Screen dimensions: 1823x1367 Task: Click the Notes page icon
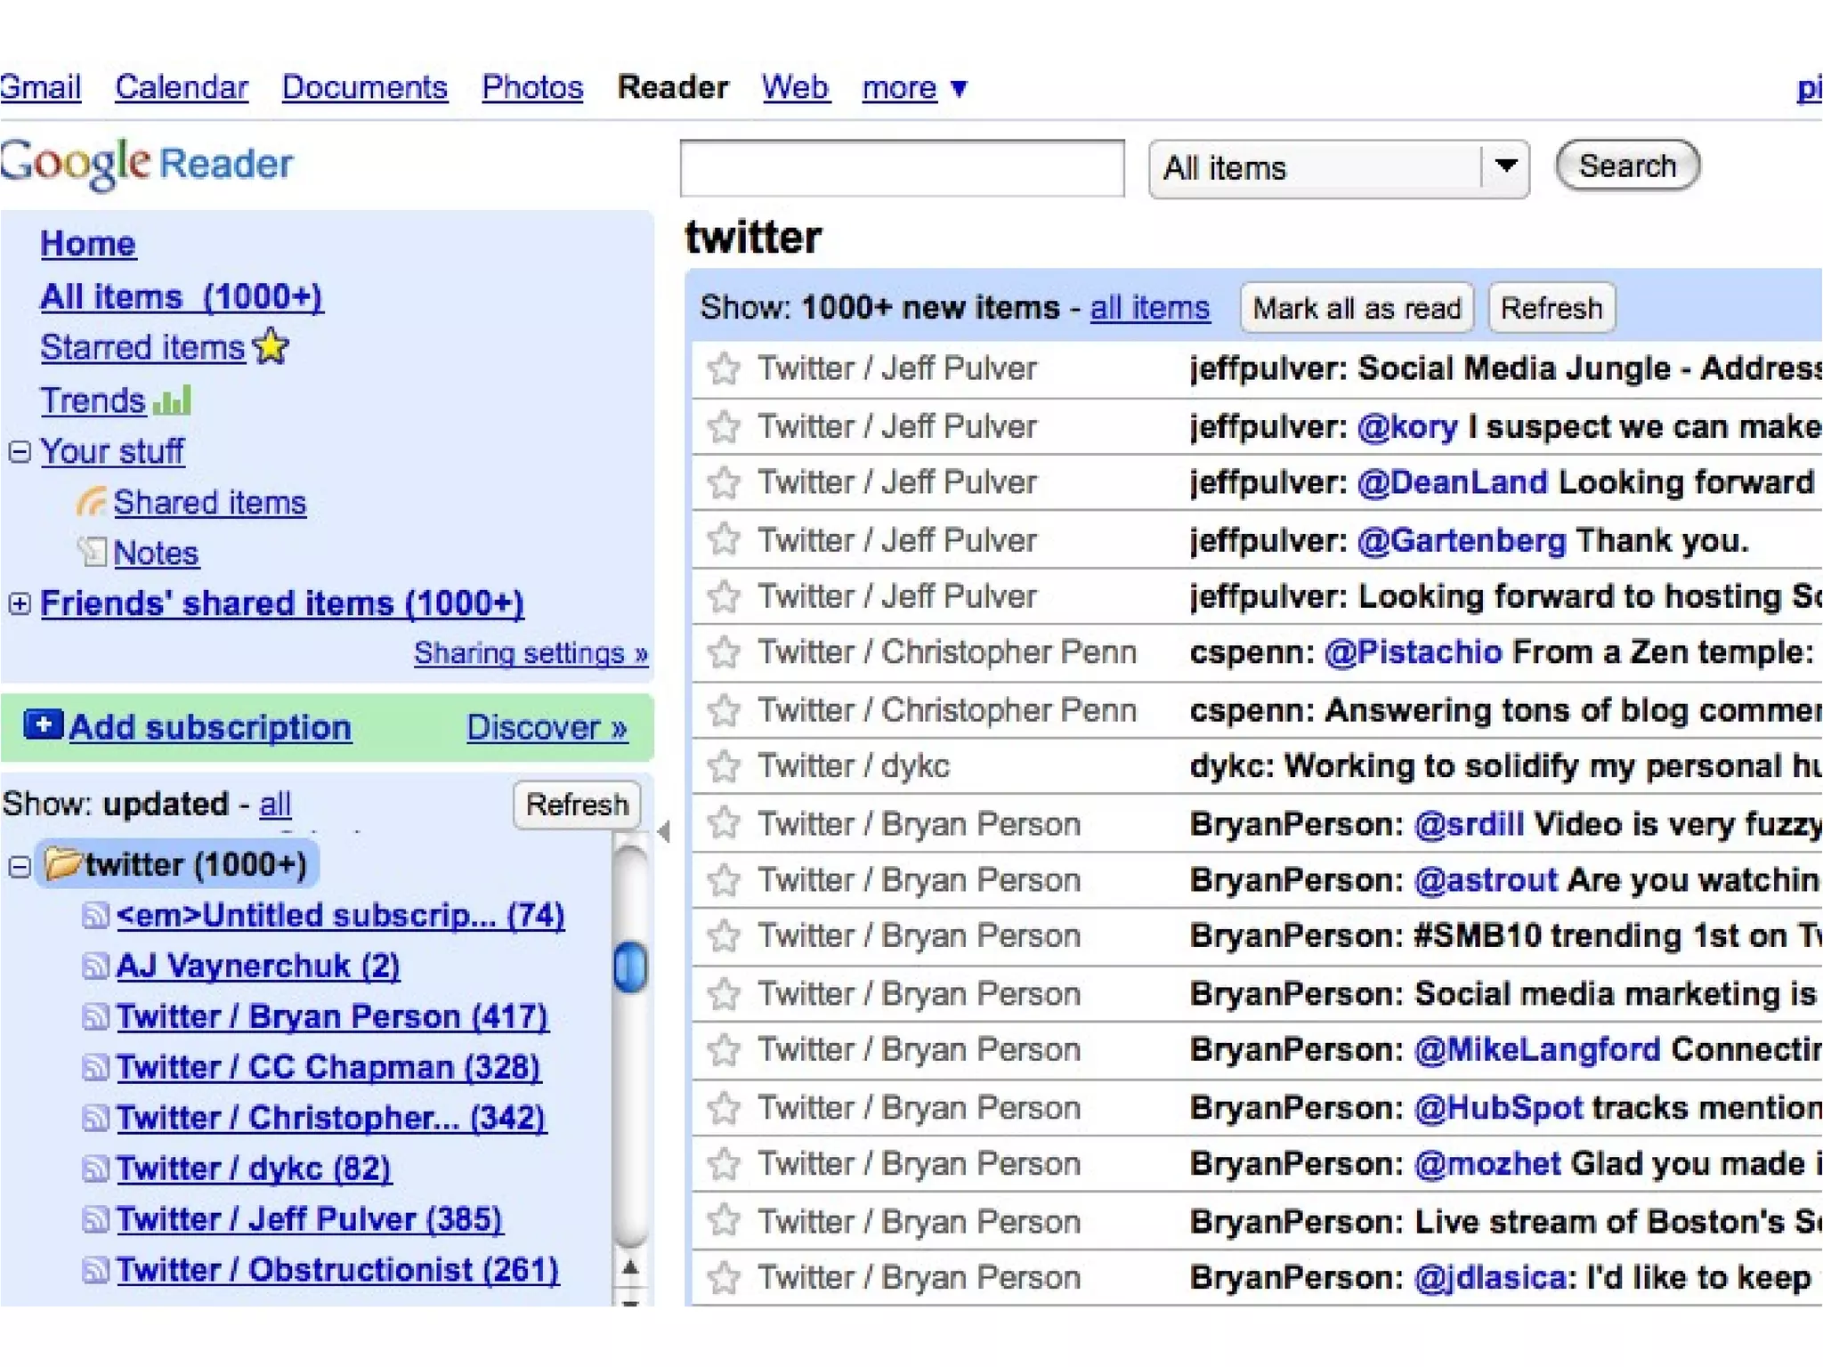click(x=92, y=552)
